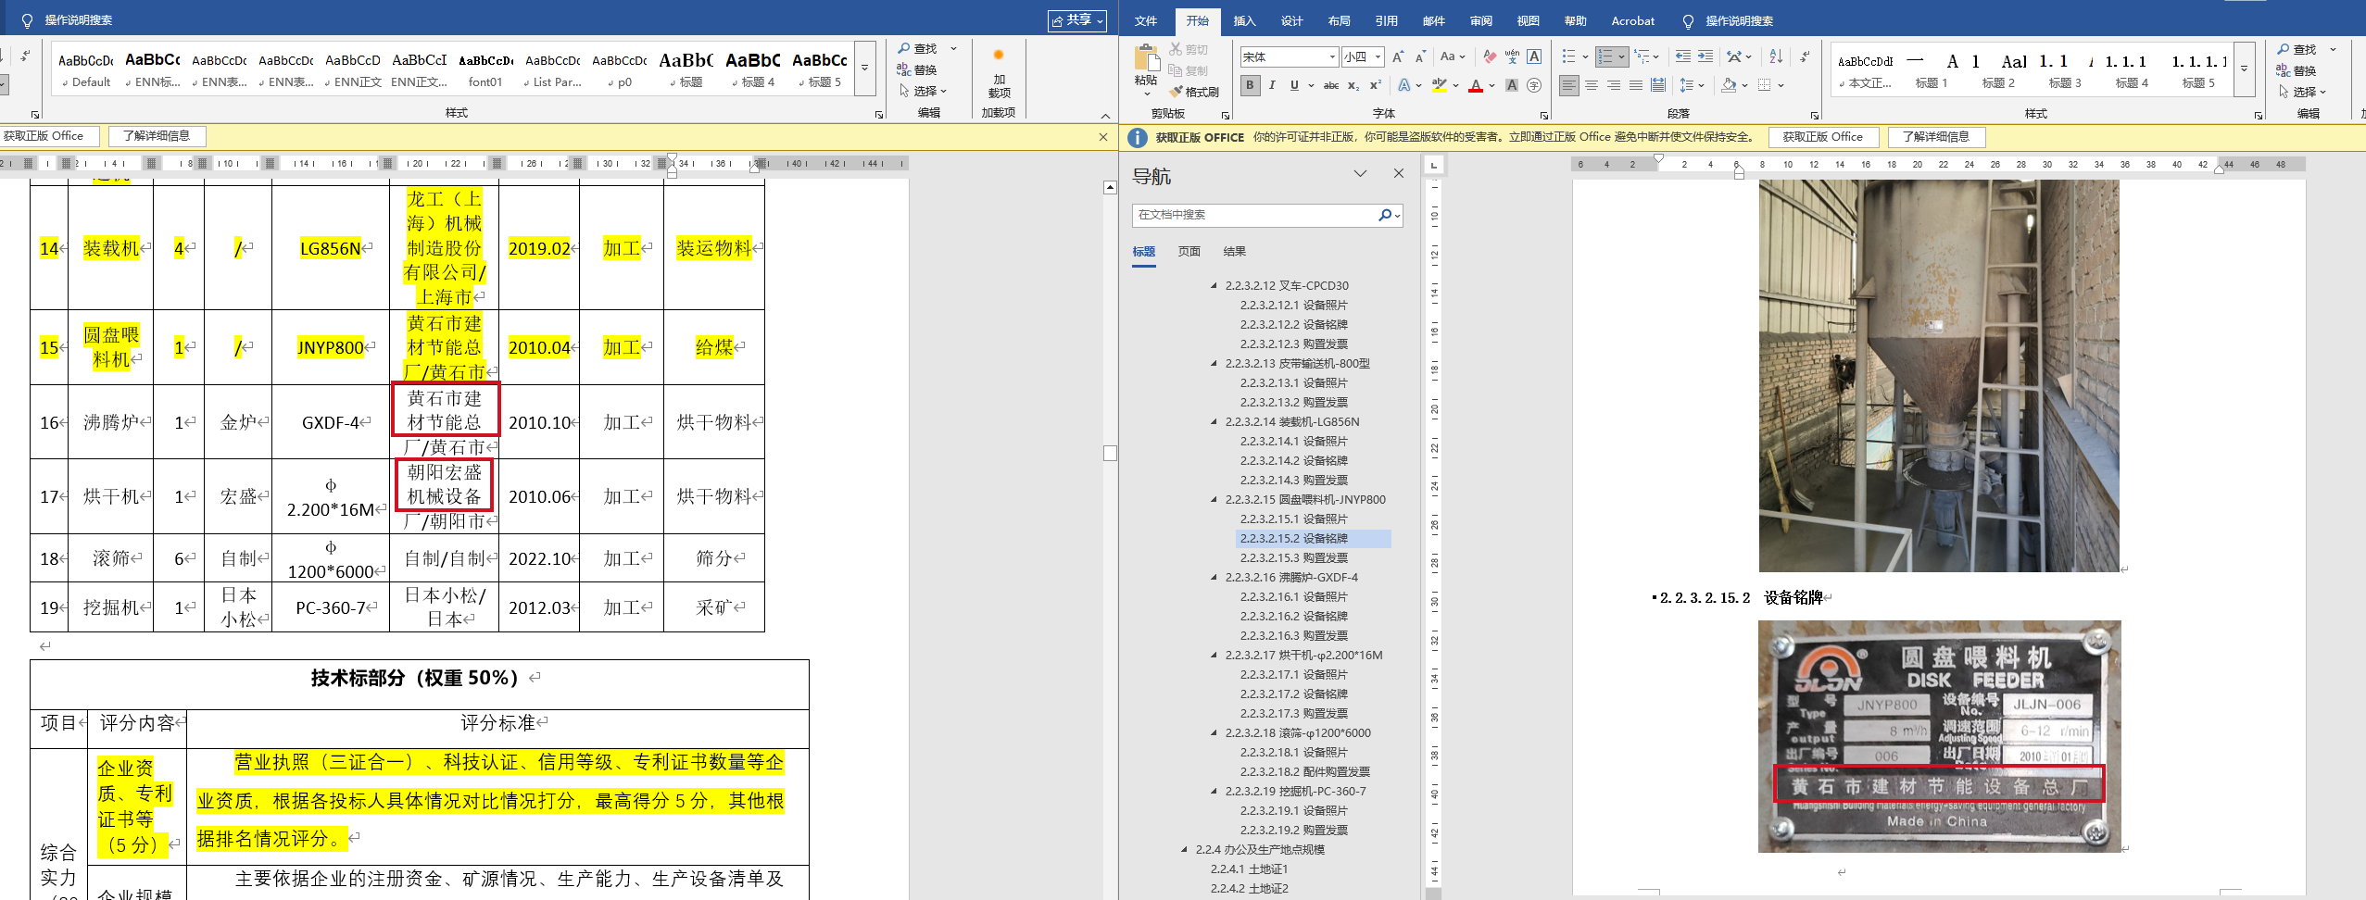Click the Phonetic Guide (wén) icon

pyautogui.click(x=1512, y=57)
